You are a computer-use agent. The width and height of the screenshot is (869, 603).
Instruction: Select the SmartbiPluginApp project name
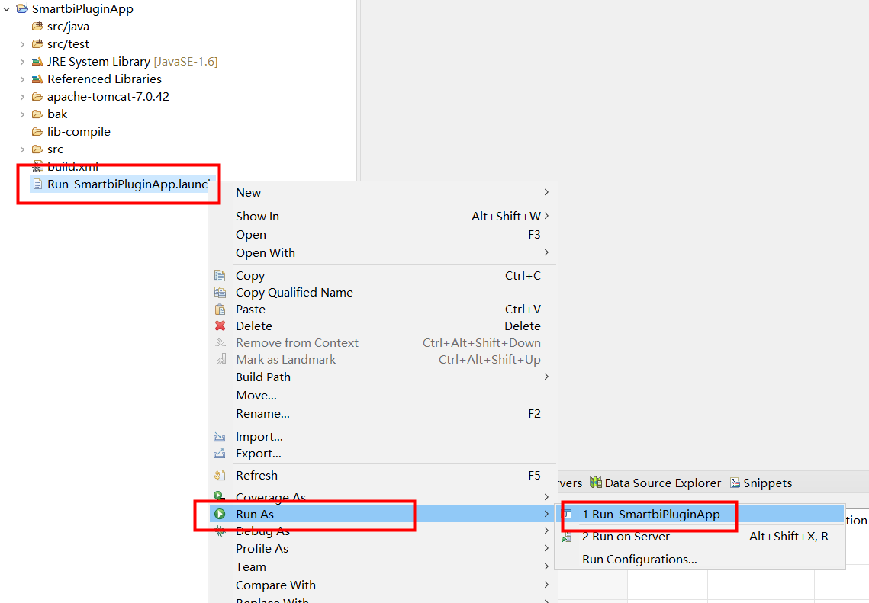click(82, 9)
